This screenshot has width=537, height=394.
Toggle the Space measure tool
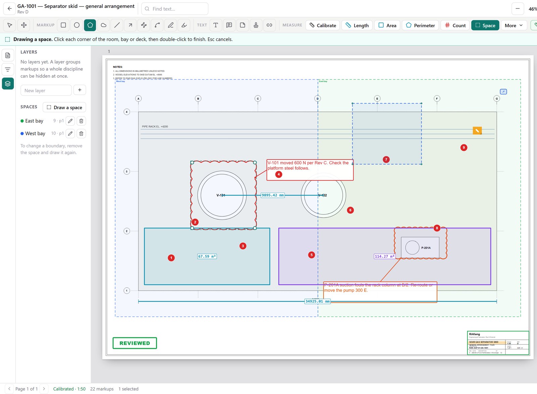pyautogui.click(x=485, y=25)
